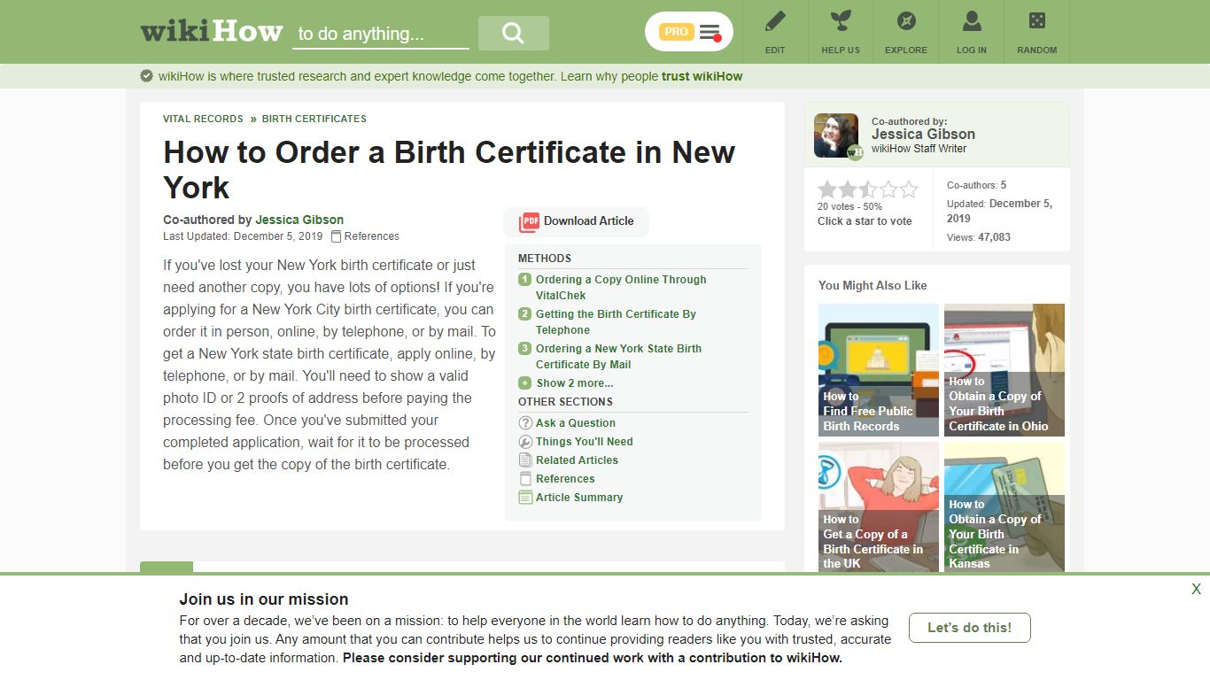Open the Help Us sprout icon
Screen dimensions: 1210x680
pos(841,20)
